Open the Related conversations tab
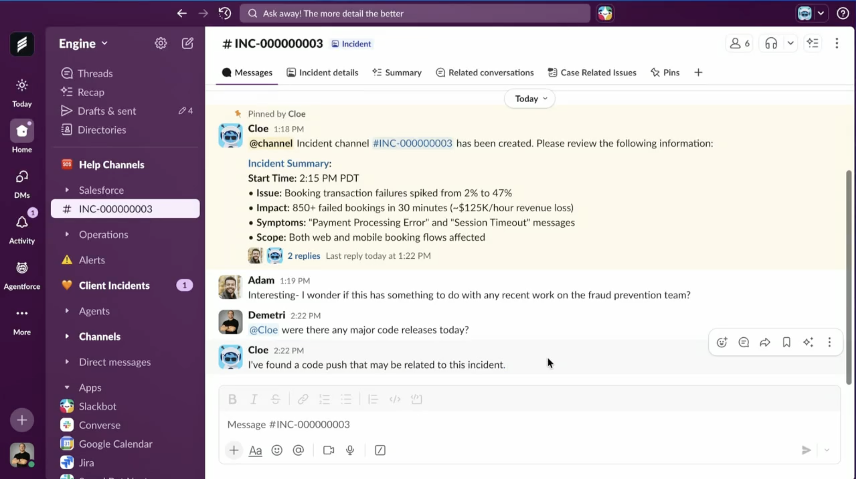The width and height of the screenshot is (856, 479). [485, 72]
